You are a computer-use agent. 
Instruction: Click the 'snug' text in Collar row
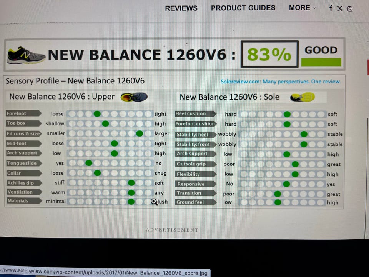tap(161, 174)
